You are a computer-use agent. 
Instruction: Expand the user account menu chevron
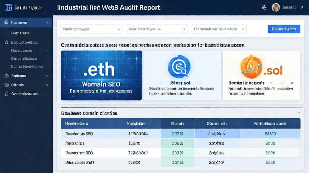[x=302, y=8]
